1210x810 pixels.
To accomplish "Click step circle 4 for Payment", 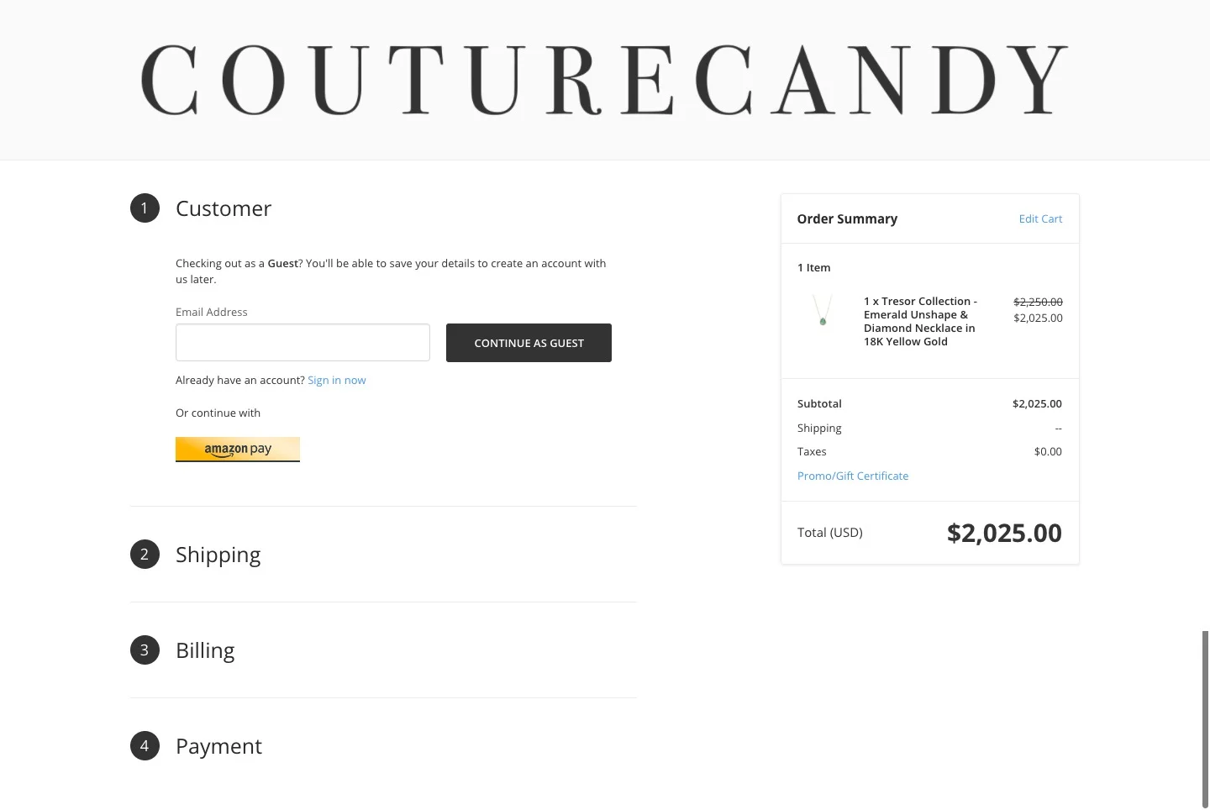I will [144, 745].
